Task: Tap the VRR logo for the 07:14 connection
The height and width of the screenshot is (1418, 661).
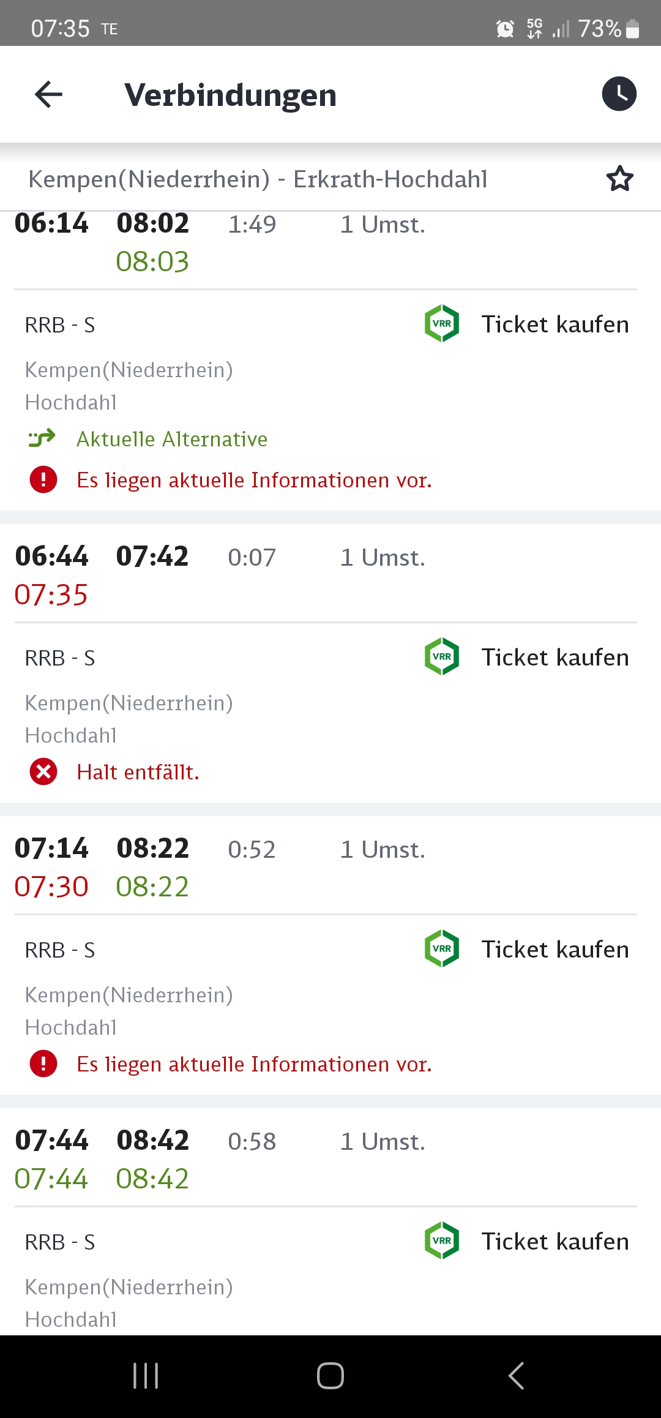Action: coord(442,949)
